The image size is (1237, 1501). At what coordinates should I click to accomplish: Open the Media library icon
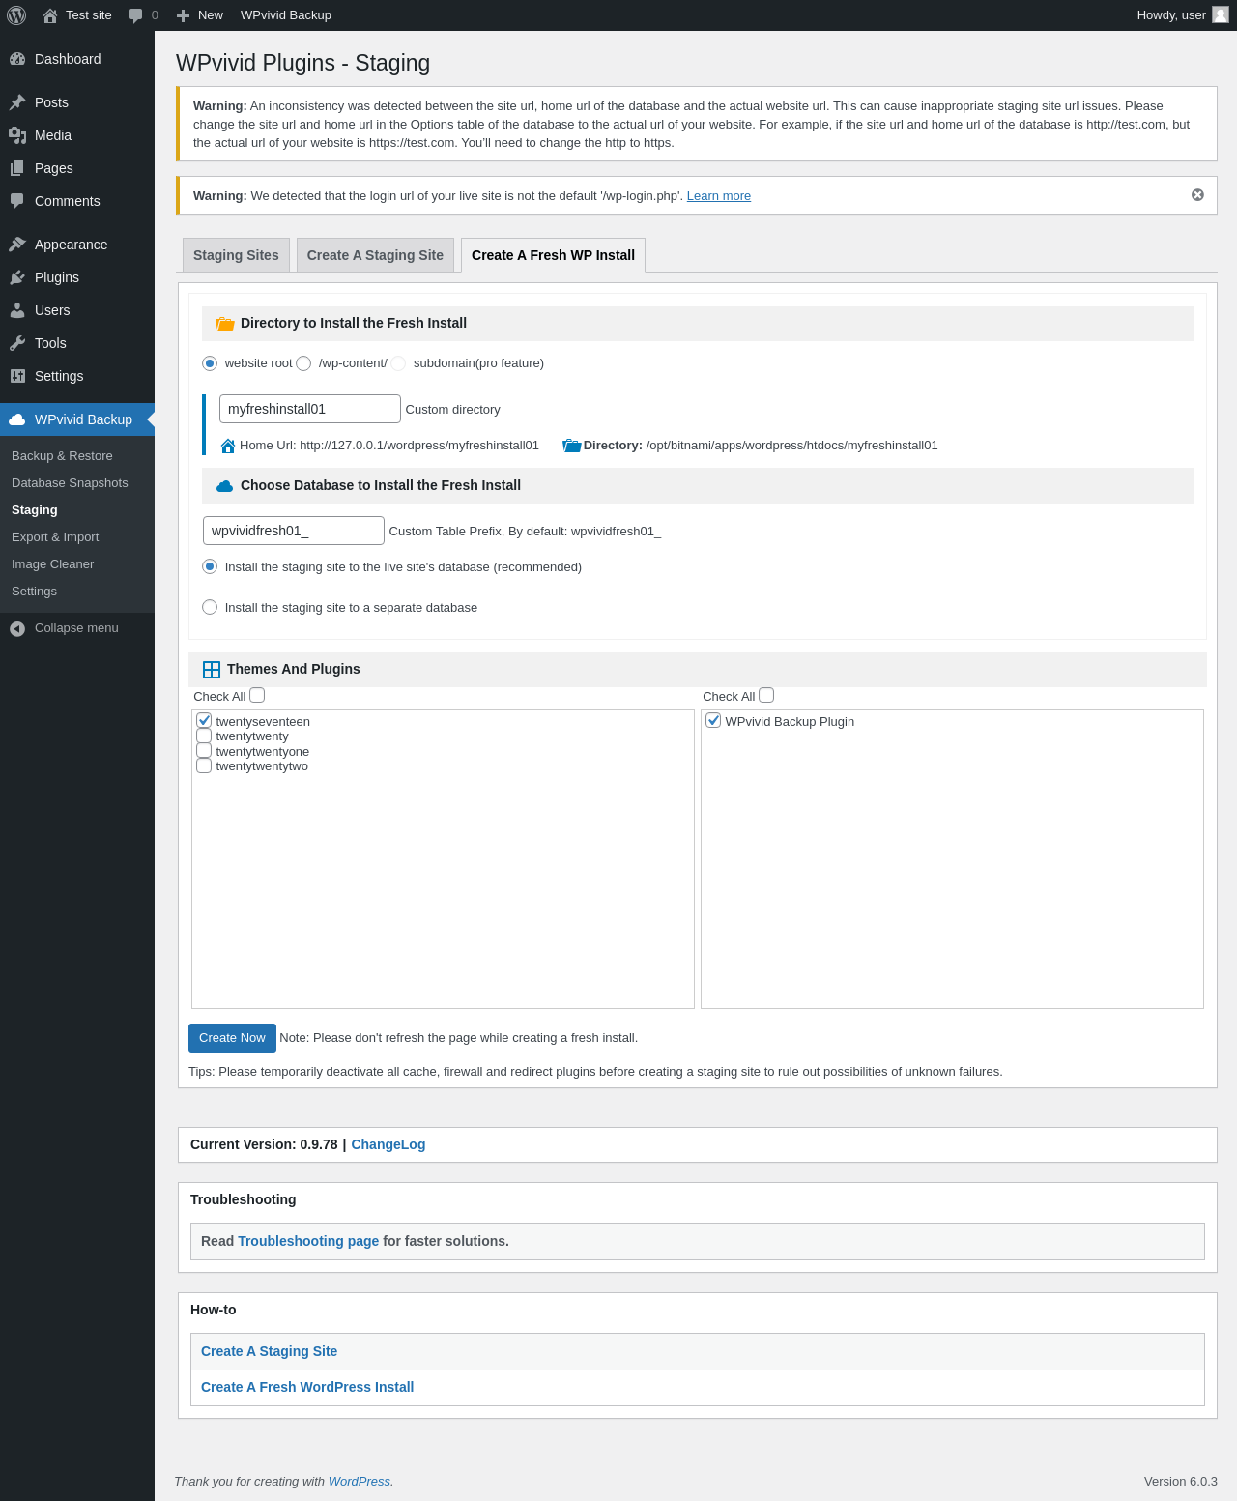pos(17,135)
